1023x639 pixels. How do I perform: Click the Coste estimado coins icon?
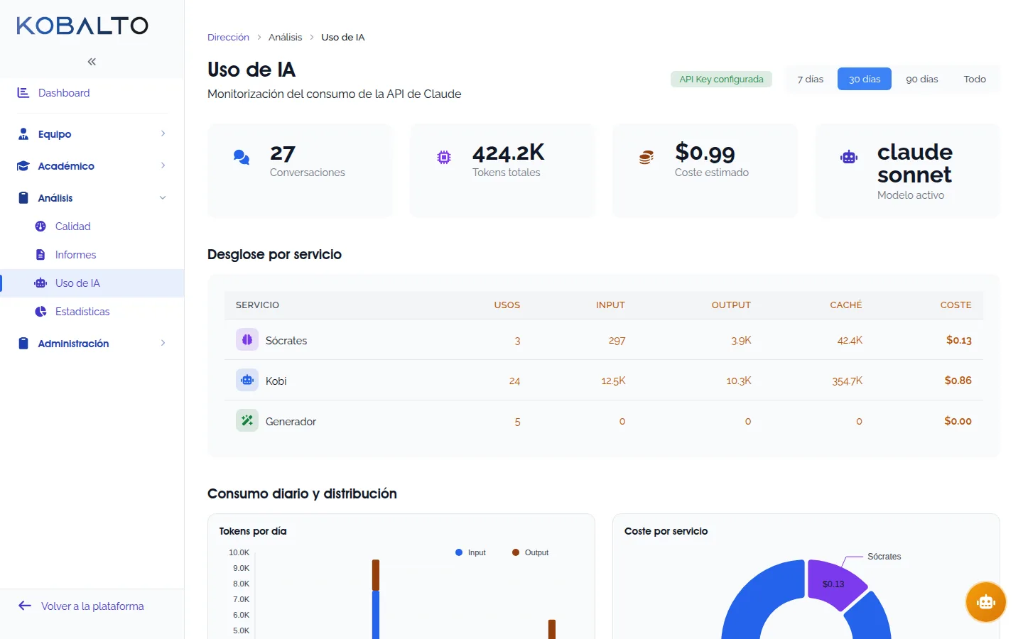click(646, 157)
